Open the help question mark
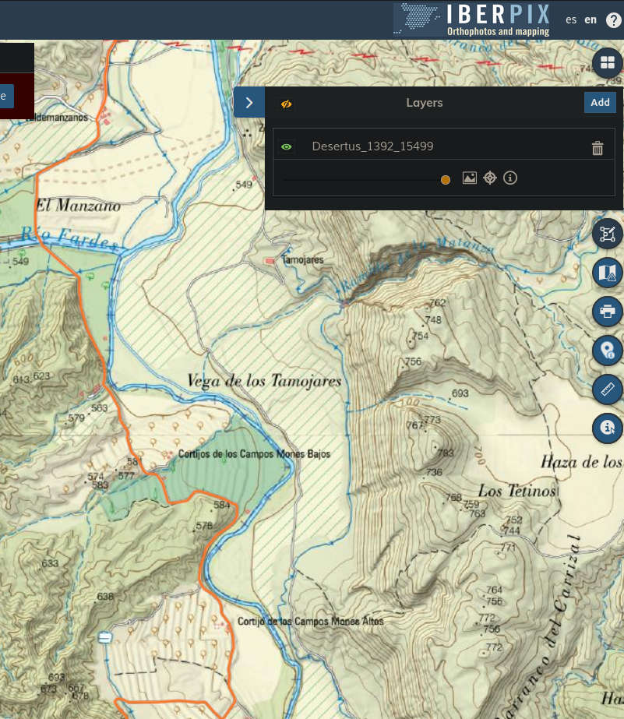 613,20
